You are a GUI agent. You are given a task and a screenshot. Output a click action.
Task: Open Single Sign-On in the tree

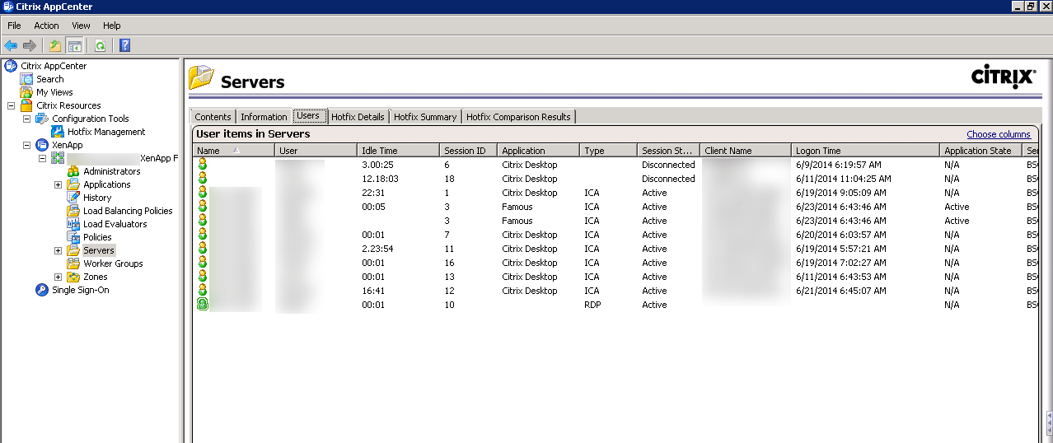coord(80,290)
